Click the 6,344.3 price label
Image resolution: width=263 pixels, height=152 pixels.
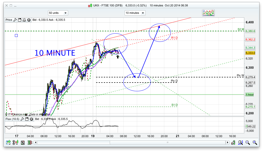point(250,48)
